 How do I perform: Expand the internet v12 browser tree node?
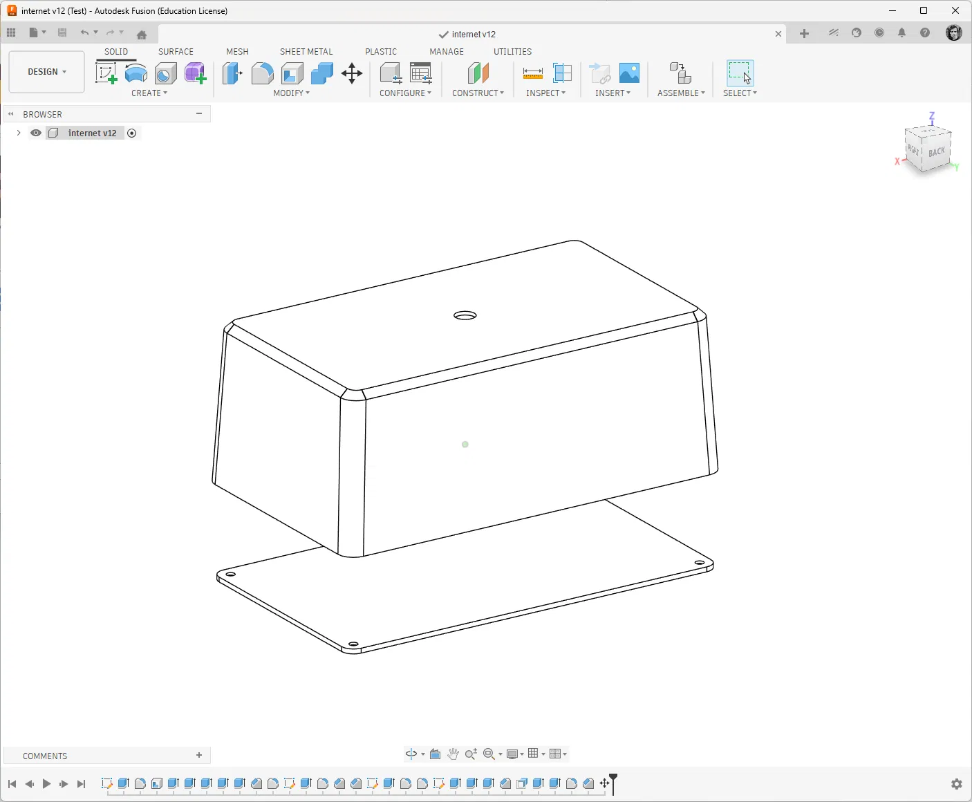point(19,133)
